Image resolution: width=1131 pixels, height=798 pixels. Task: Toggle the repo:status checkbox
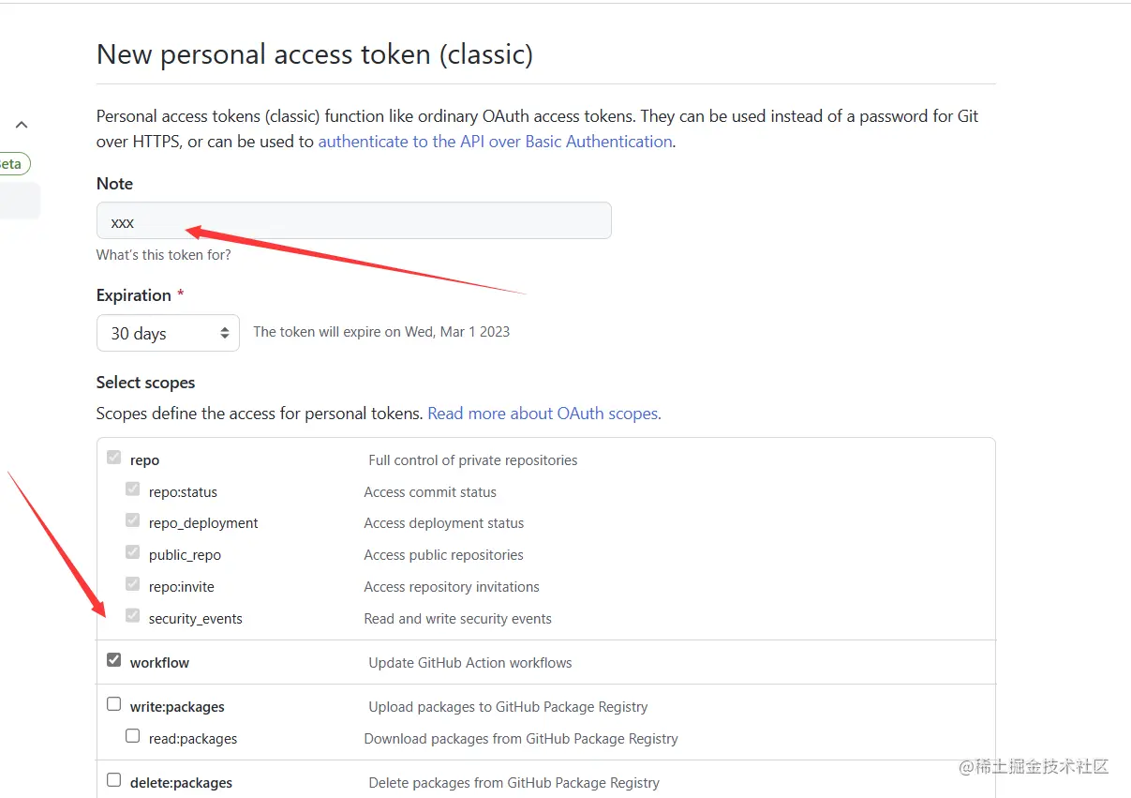pyautogui.click(x=133, y=489)
